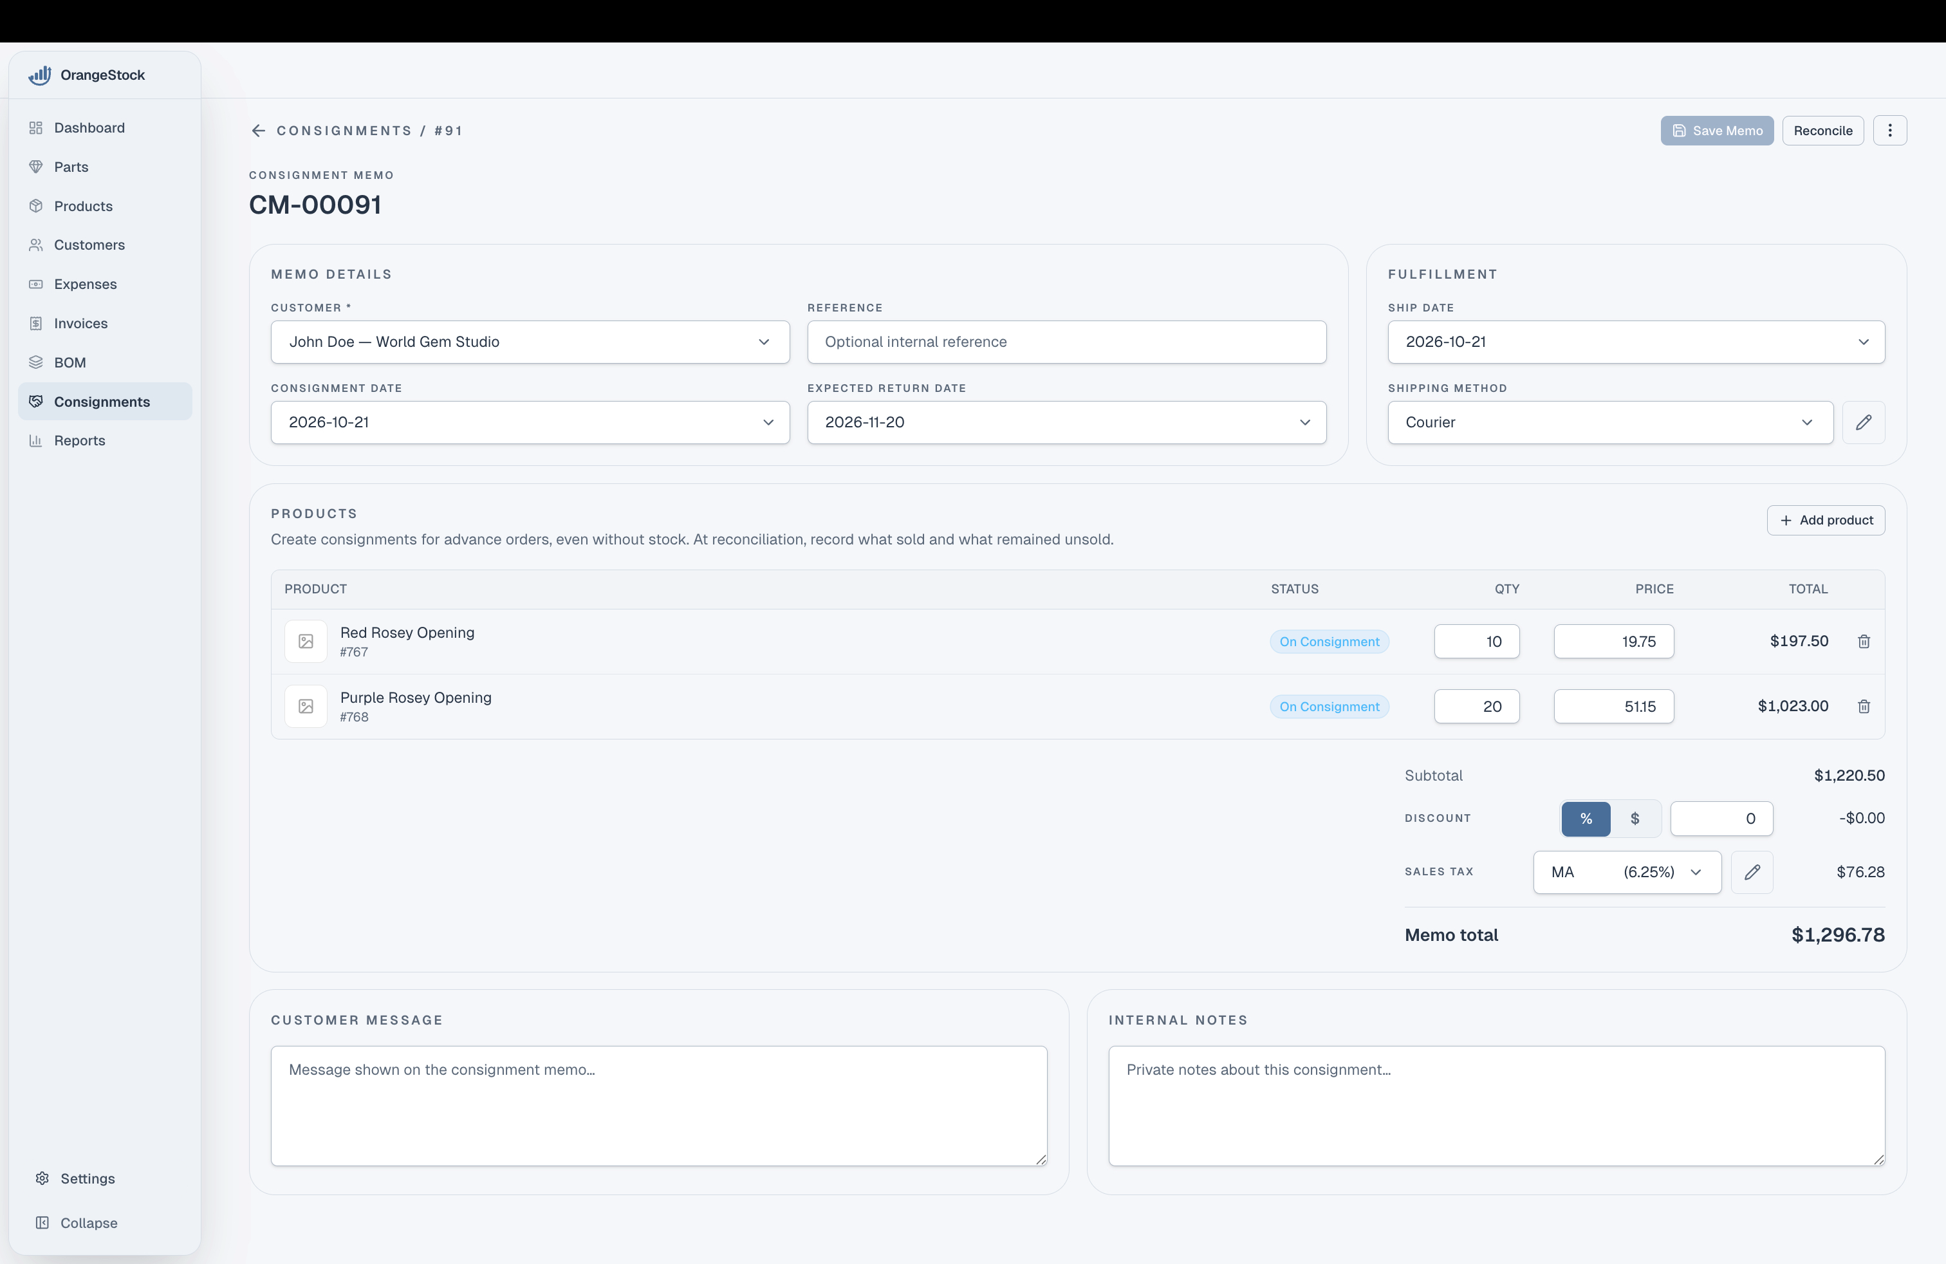Open the Consignment Date dropdown
Image resolution: width=1946 pixels, height=1264 pixels.
pyautogui.click(x=530, y=423)
